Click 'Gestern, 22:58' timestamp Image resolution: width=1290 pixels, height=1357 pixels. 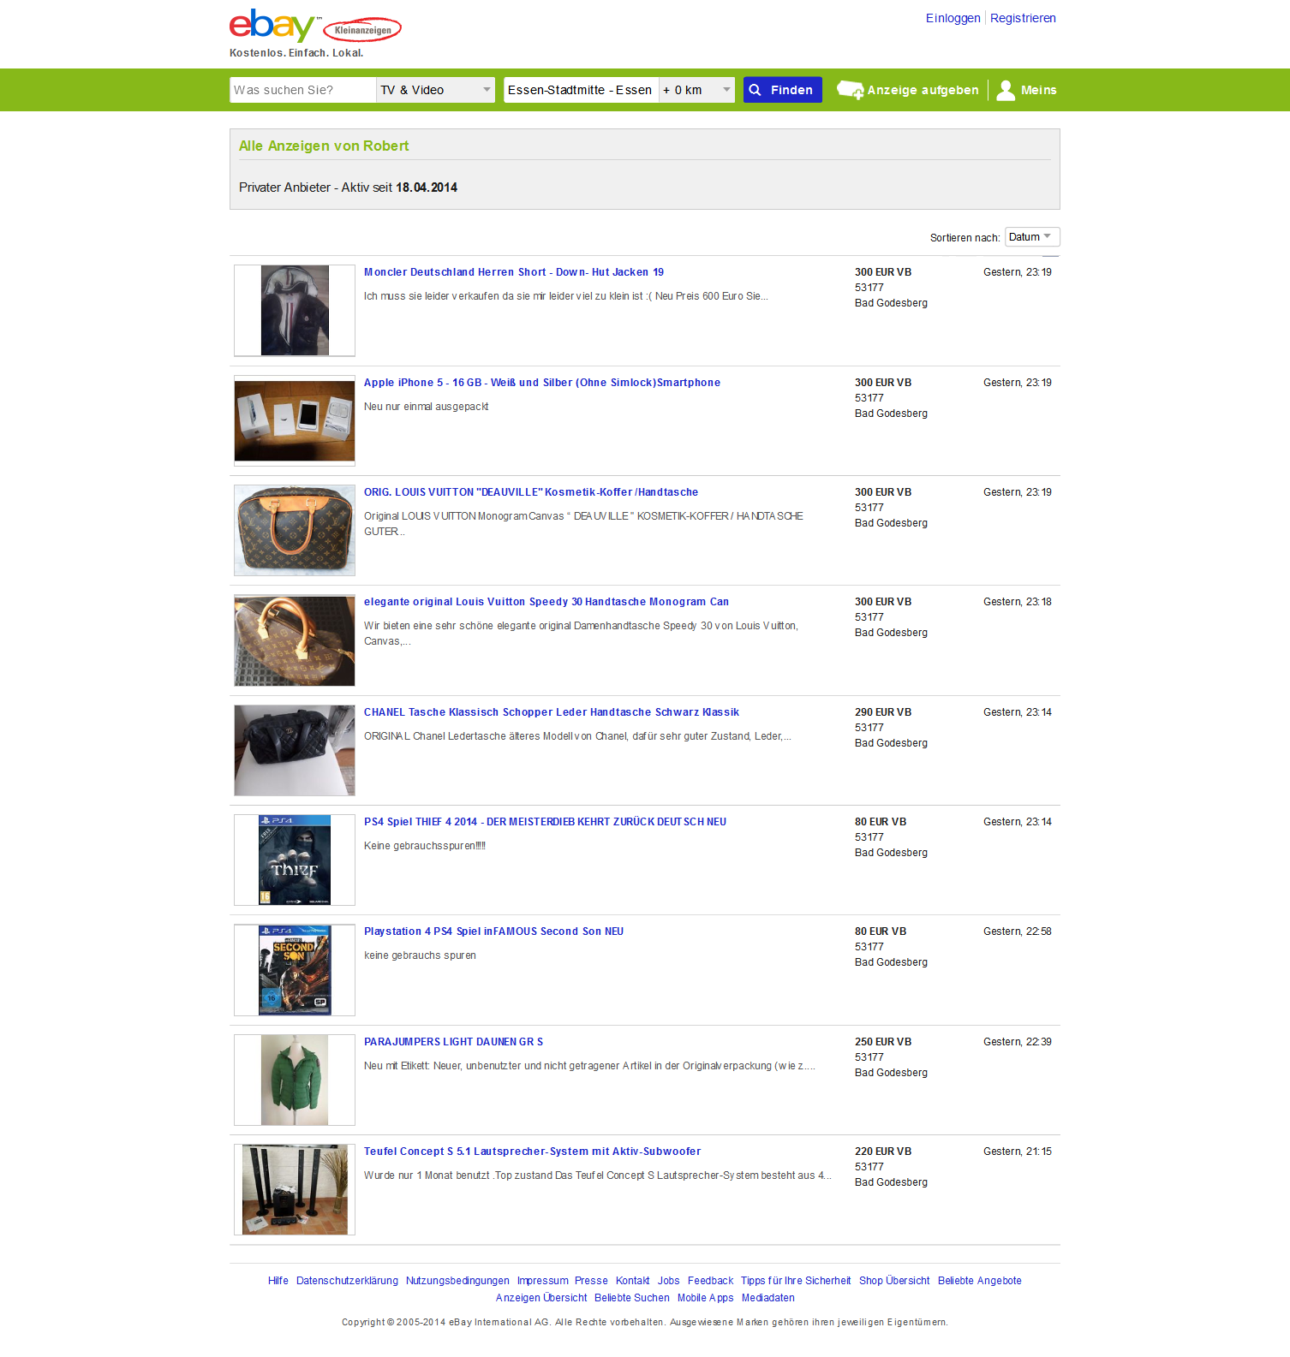(x=1018, y=931)
